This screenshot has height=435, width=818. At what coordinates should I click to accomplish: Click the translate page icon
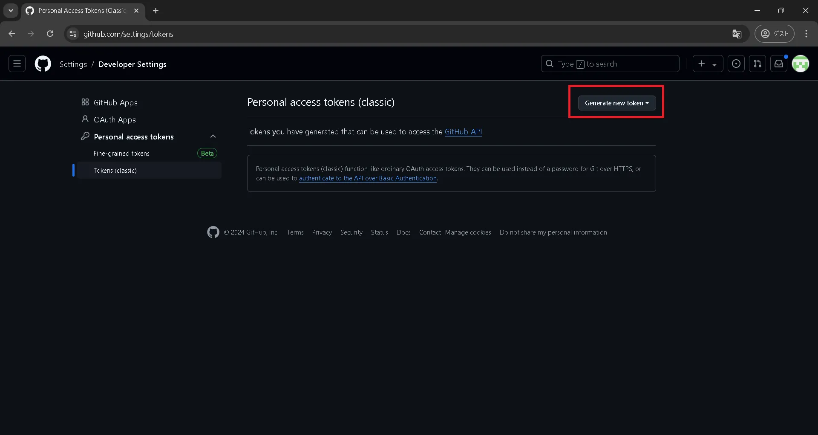[x=737, y=34]
